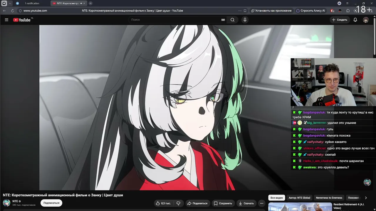376x211 pixels.
Task: Open the NTE channel avatar
Action: [6, 203]
